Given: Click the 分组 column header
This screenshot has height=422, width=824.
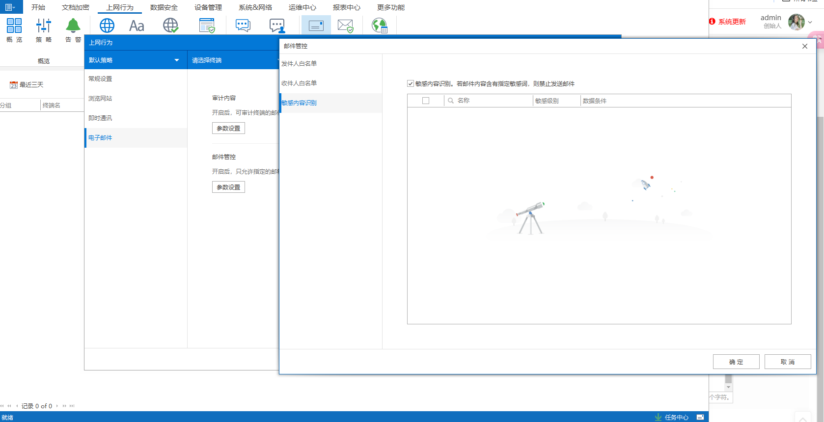Looking at the screenshot, I should [x=6, y=105].
